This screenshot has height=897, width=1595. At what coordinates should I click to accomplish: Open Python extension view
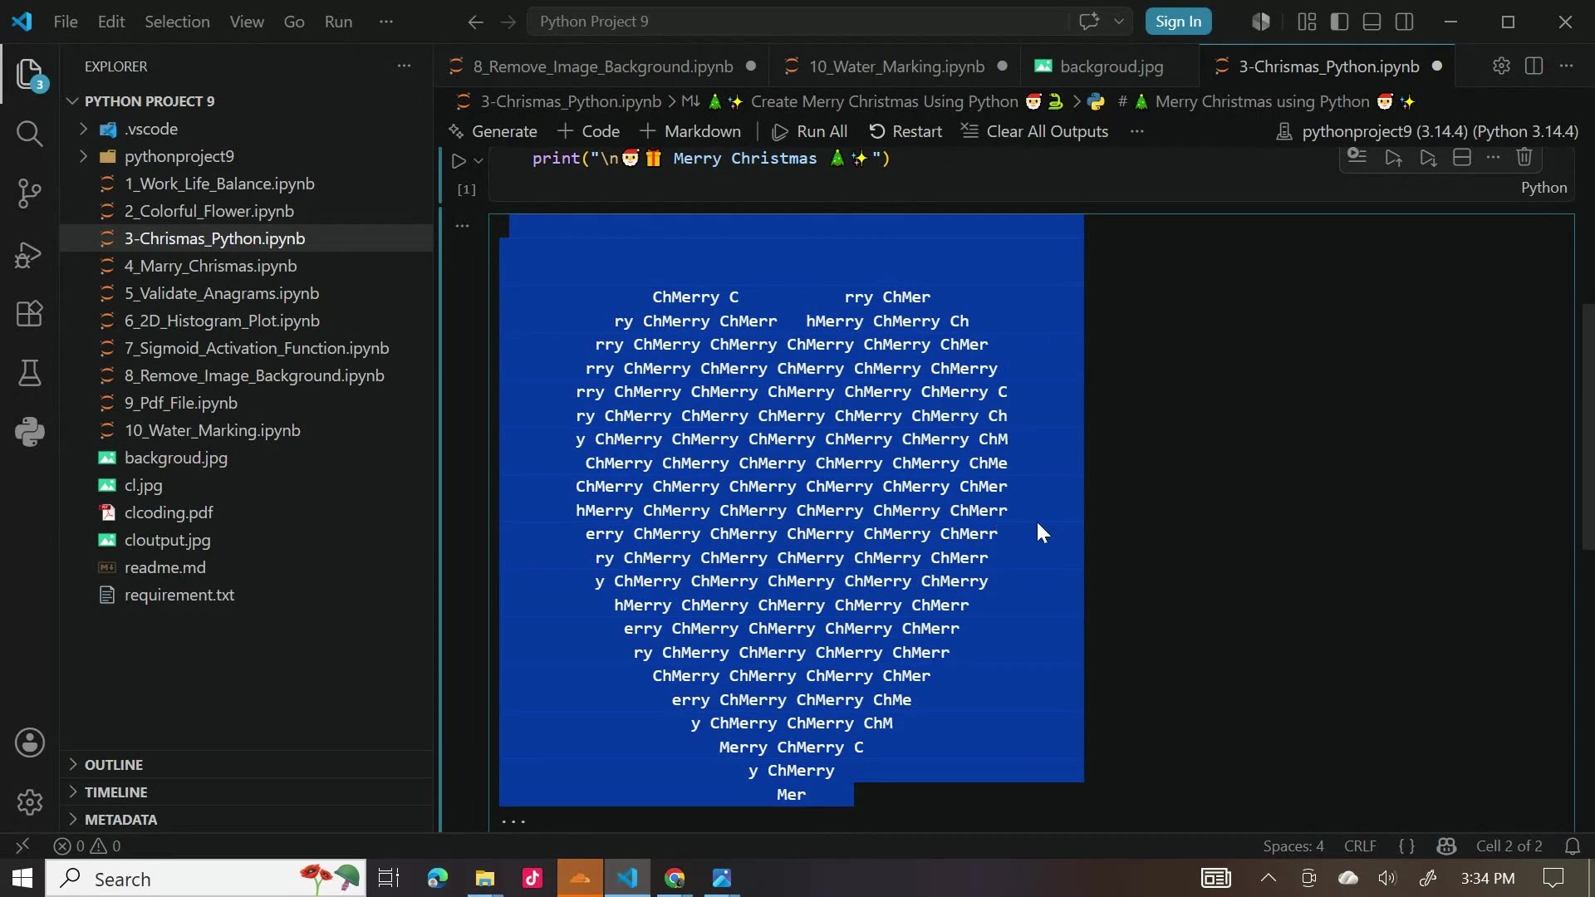pos(29,432)
